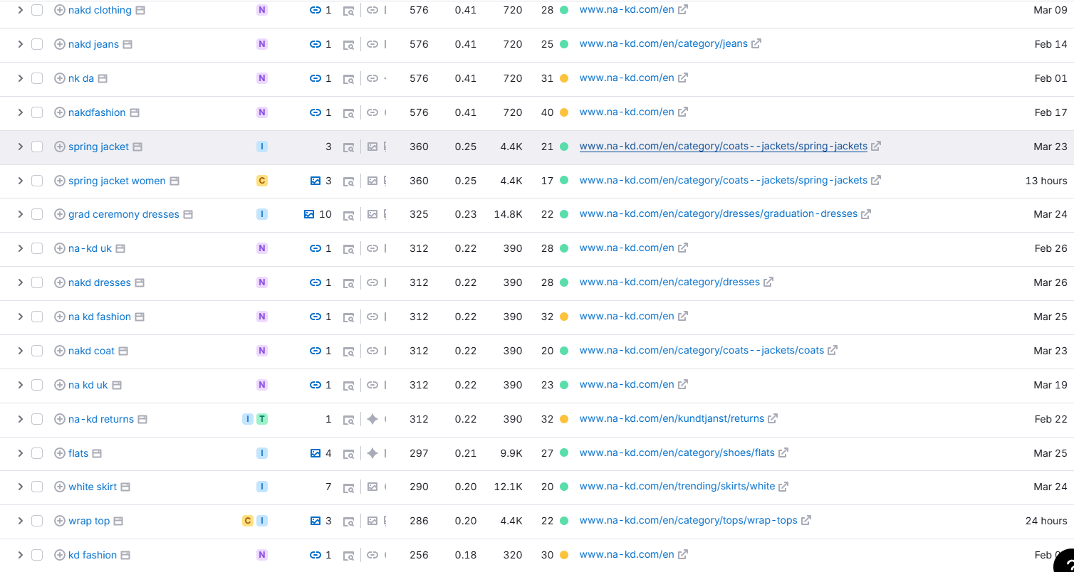This screenshot has height=572, width=1074.
Task: Click plus icon next to spring jacket
Action: [60, 147]
